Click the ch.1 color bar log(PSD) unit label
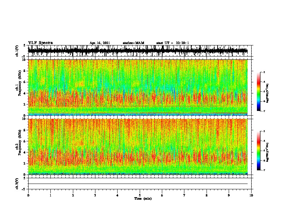The height and width of the screenshot is (219, 283). [x=267, y=93]
